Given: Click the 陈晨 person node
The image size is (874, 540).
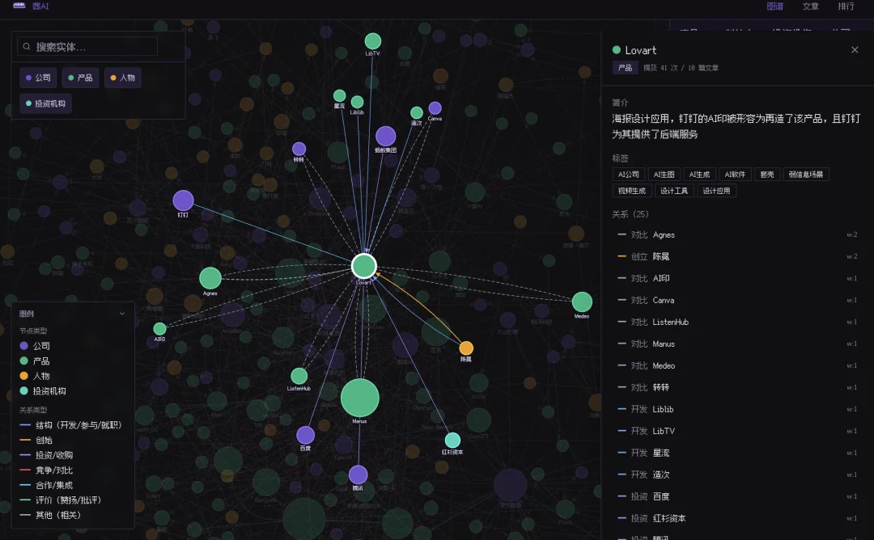Looking at the screenshot, I should [466, 348].
